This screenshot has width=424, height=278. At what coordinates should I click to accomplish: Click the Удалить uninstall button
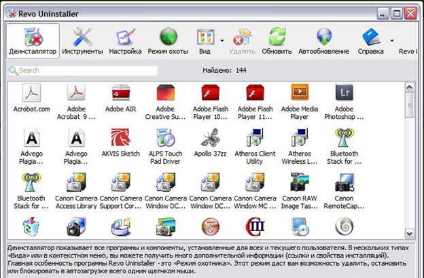242,41
